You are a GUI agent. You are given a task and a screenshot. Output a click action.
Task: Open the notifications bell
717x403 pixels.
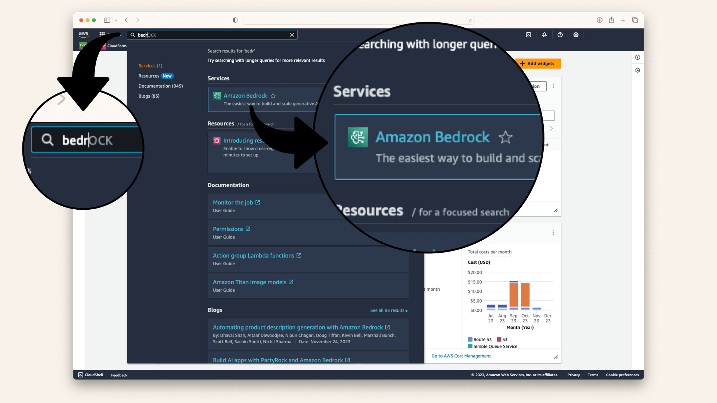pyautogui.click(x=544, y=35)
